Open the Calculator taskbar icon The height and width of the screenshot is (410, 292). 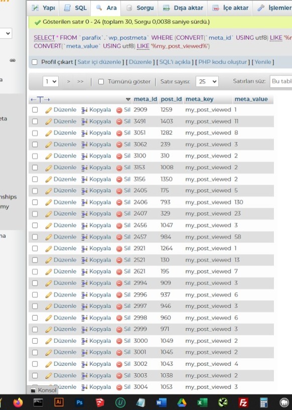click(263, 402)
